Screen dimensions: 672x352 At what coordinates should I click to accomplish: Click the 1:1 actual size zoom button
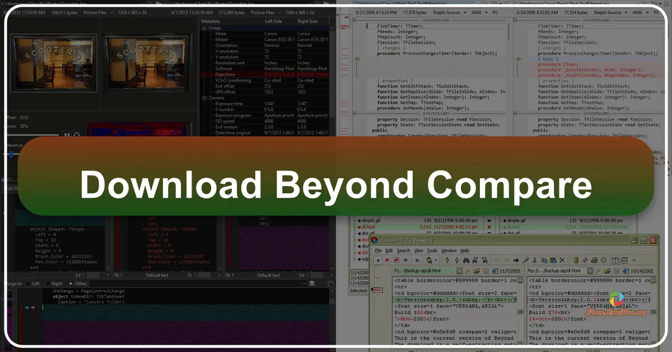pyautogui.click(x=66, y=135)
